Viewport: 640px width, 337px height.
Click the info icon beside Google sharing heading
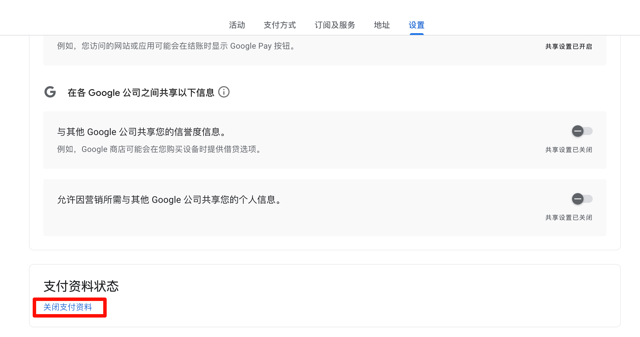click(x=224, y=92)
